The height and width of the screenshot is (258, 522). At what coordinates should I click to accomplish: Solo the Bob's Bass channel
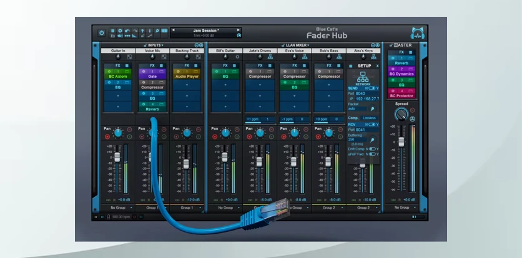point(340,136)
